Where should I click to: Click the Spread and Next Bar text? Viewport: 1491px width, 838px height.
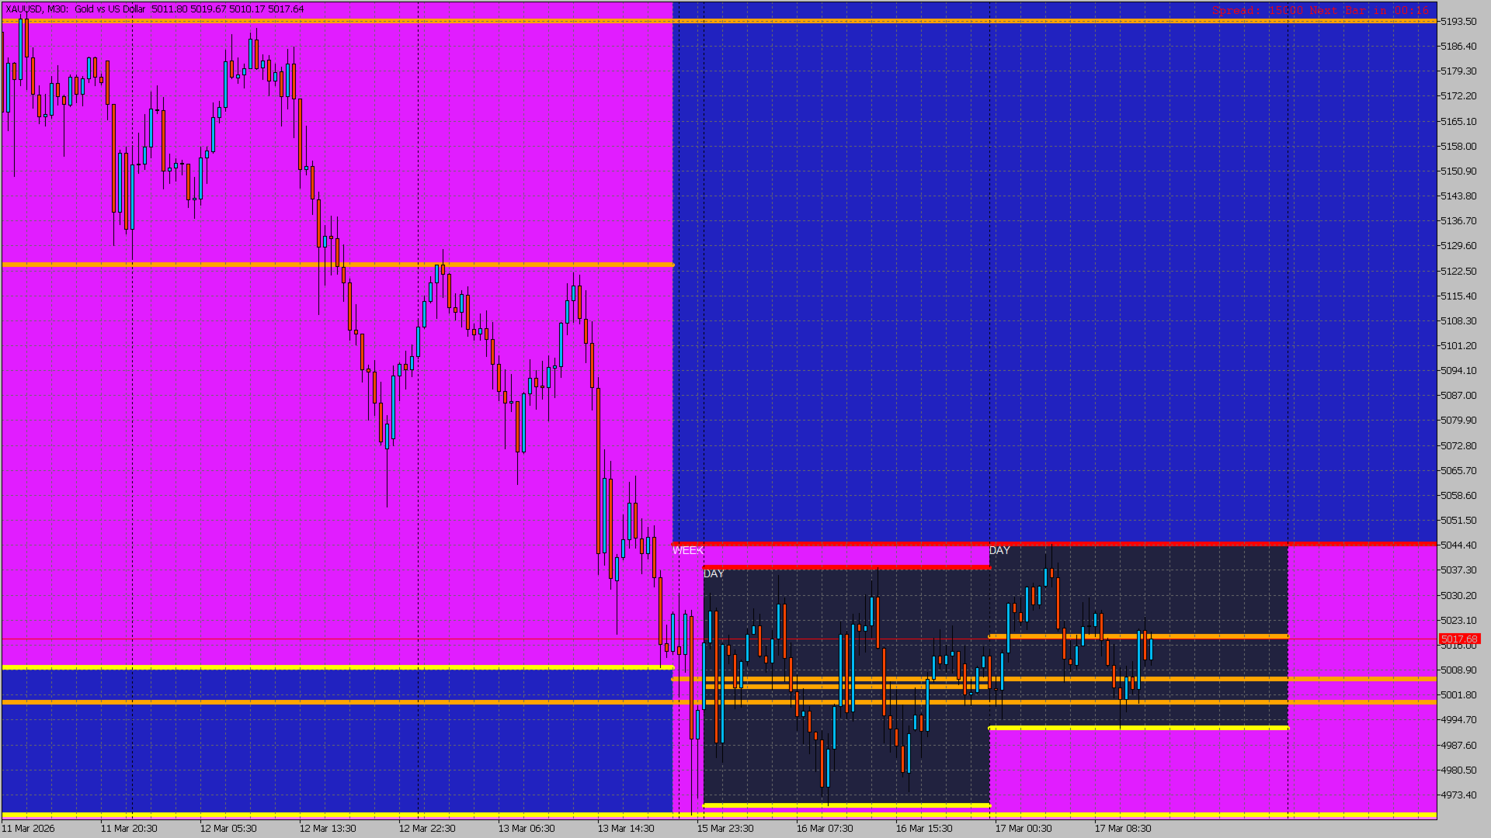(1320, 10)
